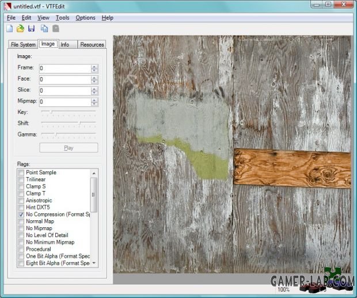Screen dimensions: 357x298
Task: Uncheck the No Compression flag
Action: pyautogui.click(x=21, y=215)
